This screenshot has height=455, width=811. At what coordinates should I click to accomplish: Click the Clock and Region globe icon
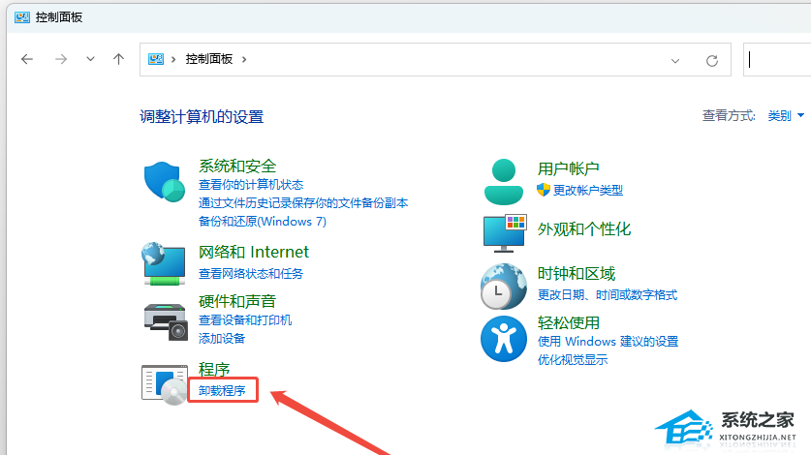click(504, 287)
